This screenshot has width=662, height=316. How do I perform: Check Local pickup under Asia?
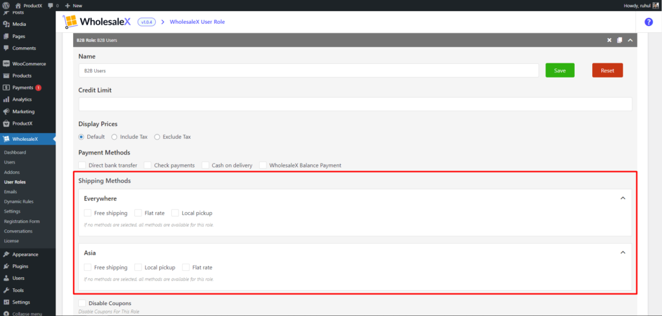[138, 267]
